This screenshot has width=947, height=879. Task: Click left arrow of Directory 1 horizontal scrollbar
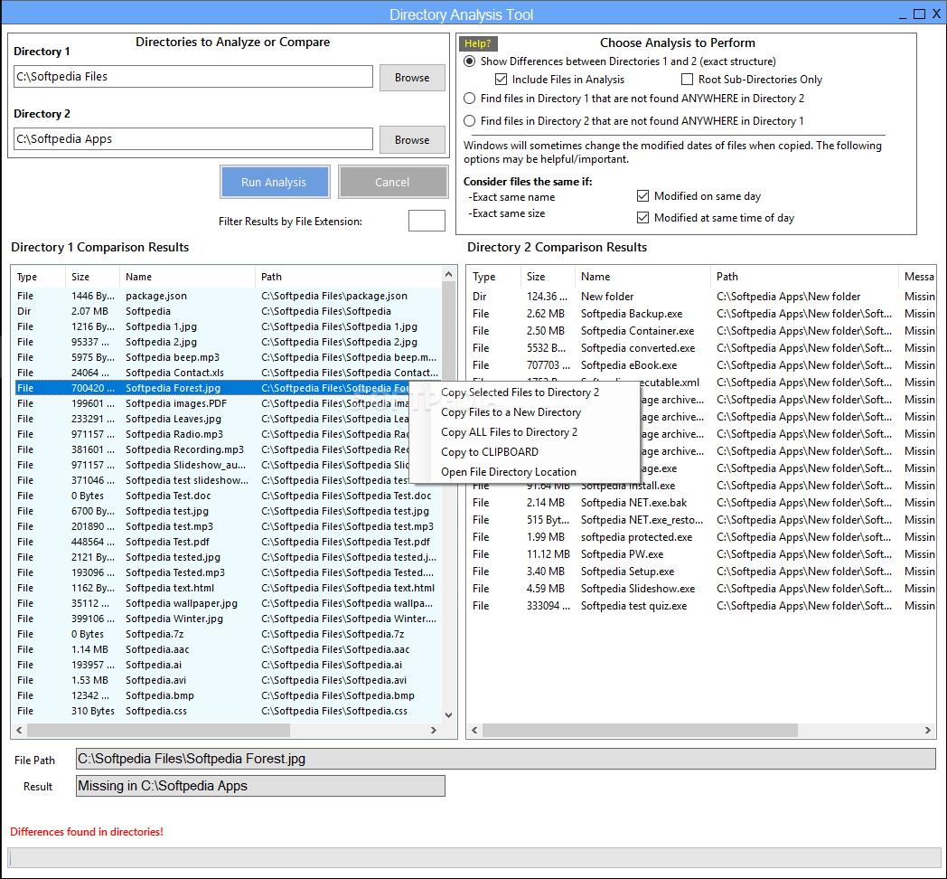19,731
